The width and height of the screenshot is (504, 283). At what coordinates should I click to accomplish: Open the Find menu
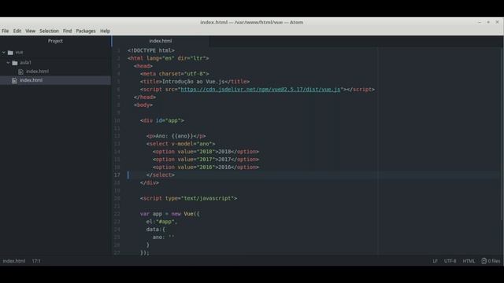pyautogui.click(x=67, y=31)
